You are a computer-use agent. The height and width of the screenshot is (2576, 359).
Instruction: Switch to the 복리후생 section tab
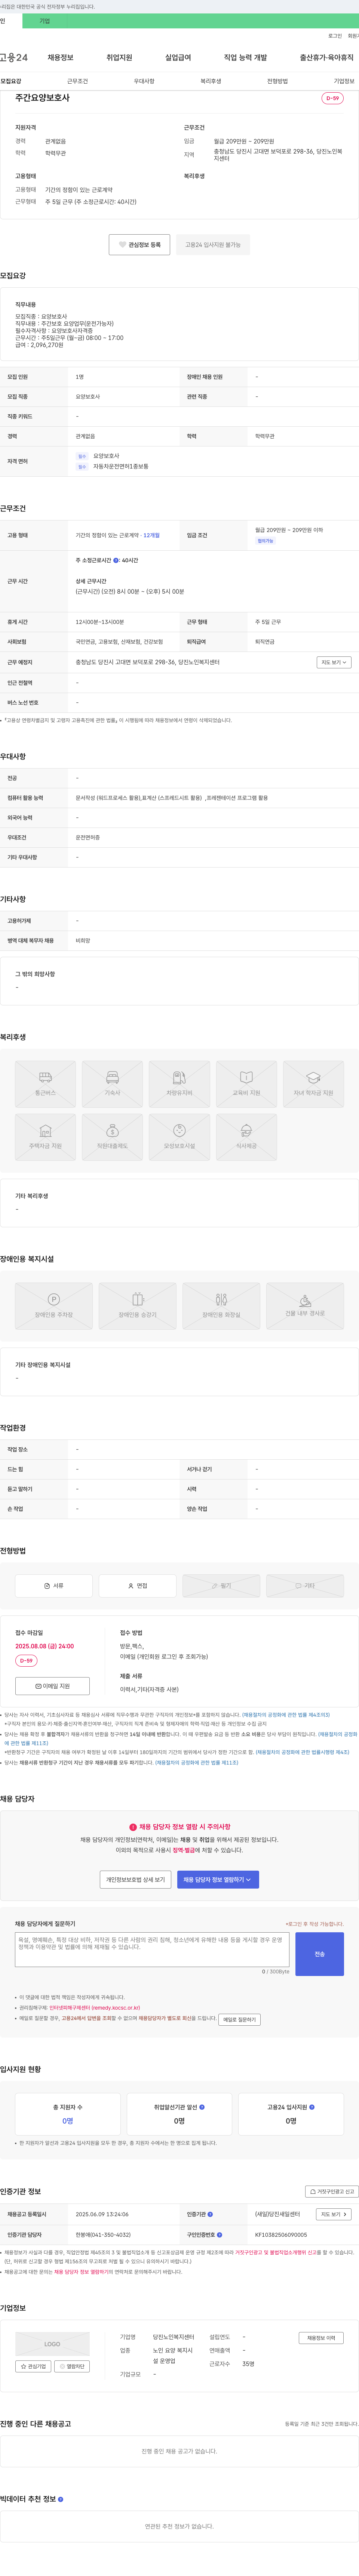pyautogui.click(x=211, y=81)
